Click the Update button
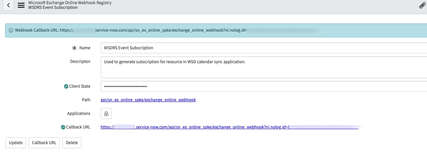Viewport: 427px width, 154px height. (x=16, y=143)
